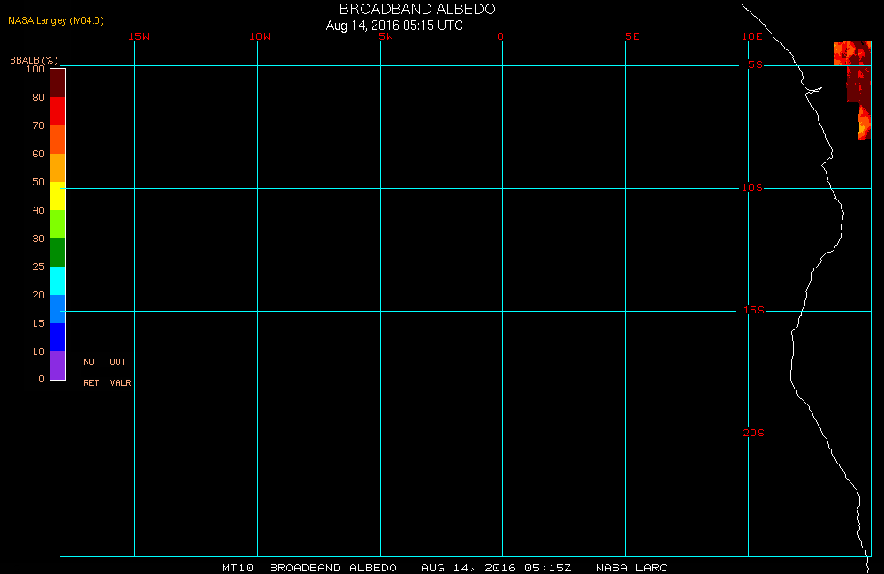Click the 5E longitude label
Screen dimensions: 884x574
(632, 36)
